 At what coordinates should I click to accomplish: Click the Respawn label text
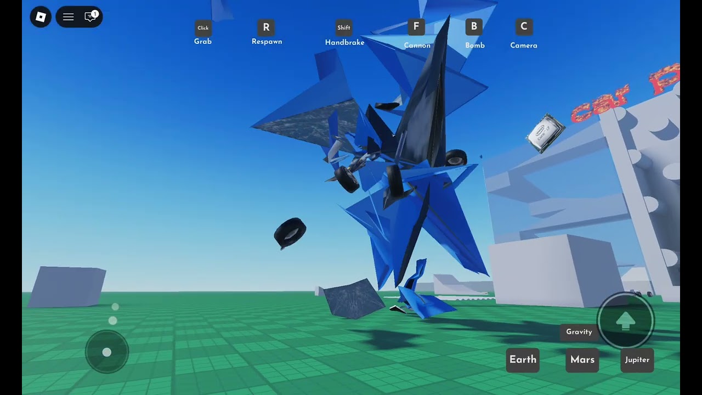tap(267, 42)
